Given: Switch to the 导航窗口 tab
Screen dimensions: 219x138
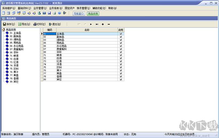Looking at the screenshot, I should (x=79, y=14).
